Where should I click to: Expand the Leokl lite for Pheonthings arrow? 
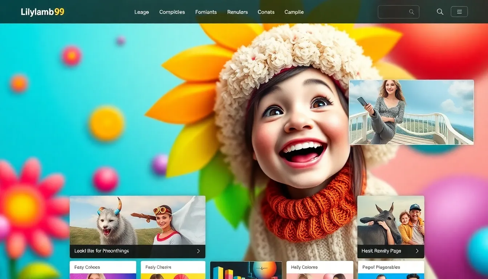[198, 251]
